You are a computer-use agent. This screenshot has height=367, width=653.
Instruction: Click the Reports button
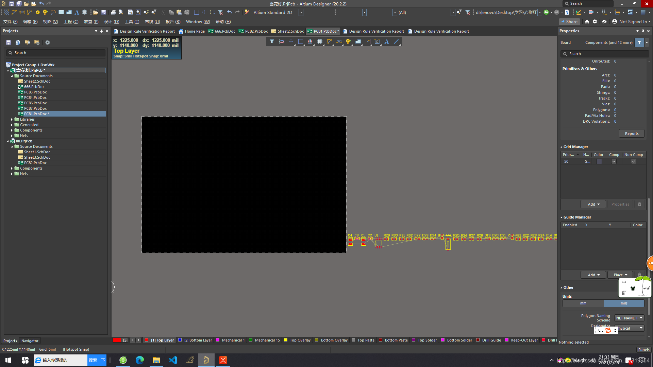pyautogui.click(x=632, y=134)
